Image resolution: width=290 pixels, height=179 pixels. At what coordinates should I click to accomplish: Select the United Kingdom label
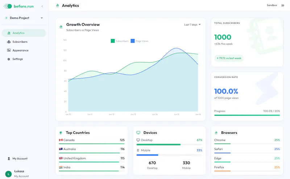point(75,158)
